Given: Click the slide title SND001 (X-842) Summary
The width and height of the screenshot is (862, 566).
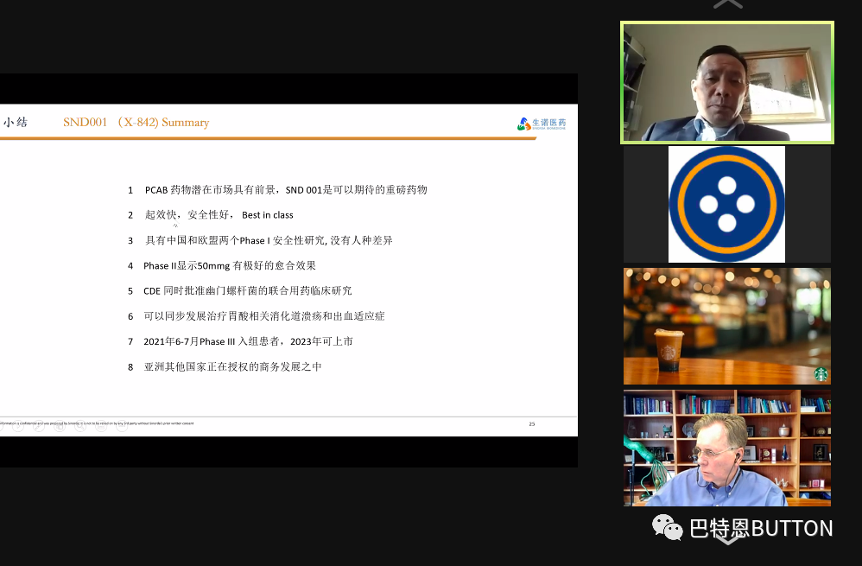Looking at the screenshot, I should click(136, 123).
